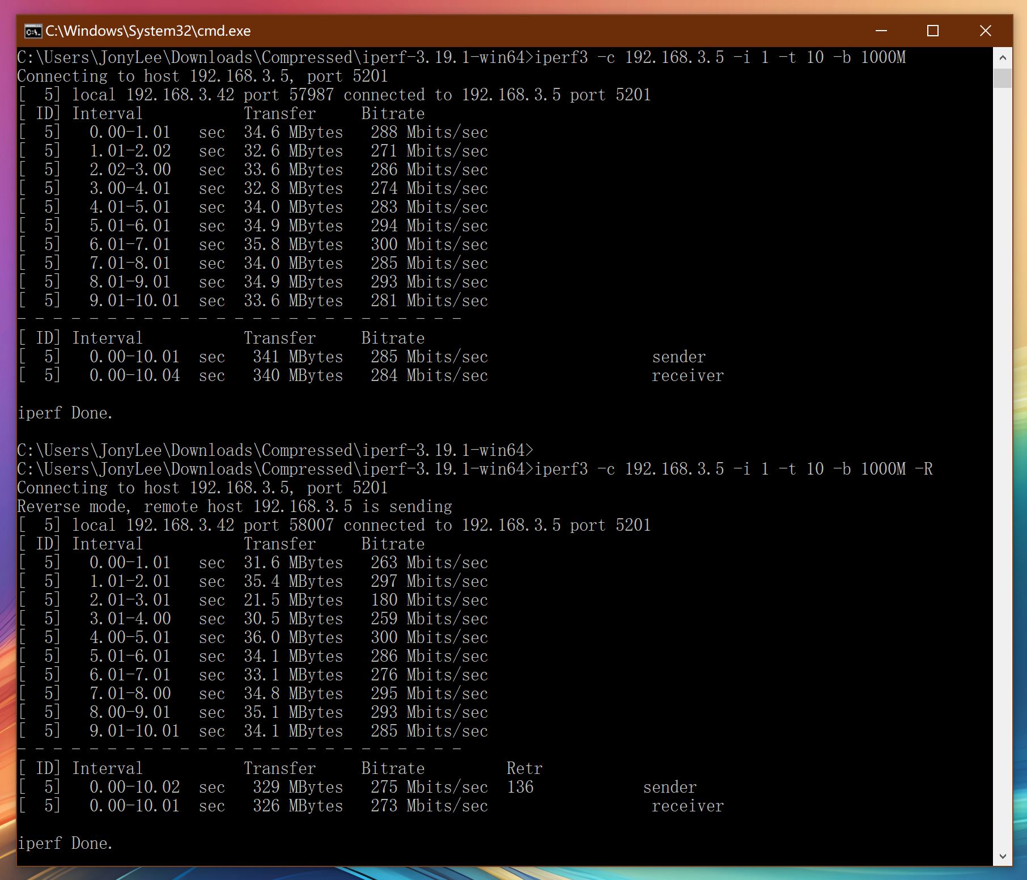The height and width of the screenshot is (880, 1027).
Task: Click the first "iperf Done." message
Action: click(x=65, y=413)
